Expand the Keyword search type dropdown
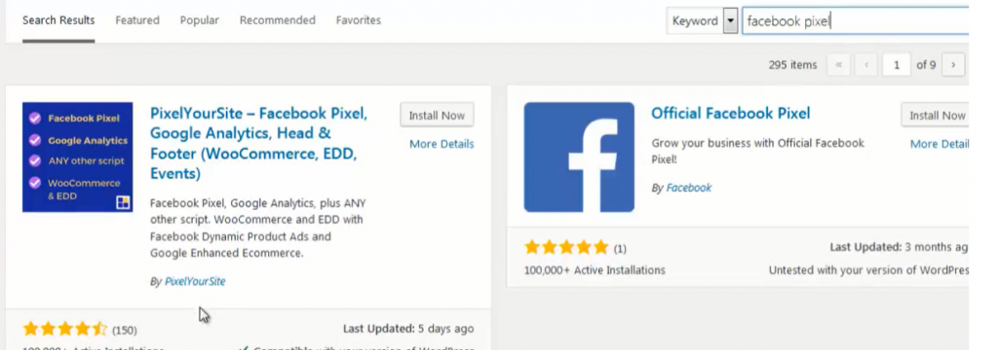Viewport: 998px width, 350px height. tap(702, 21)
